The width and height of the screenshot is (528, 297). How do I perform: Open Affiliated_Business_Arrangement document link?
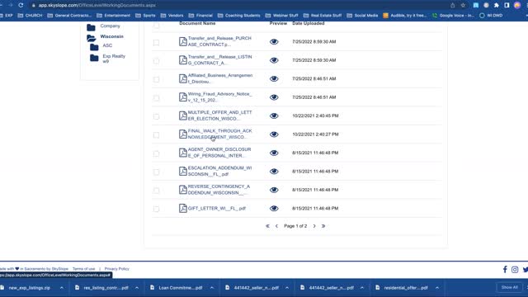pos(220,78)
